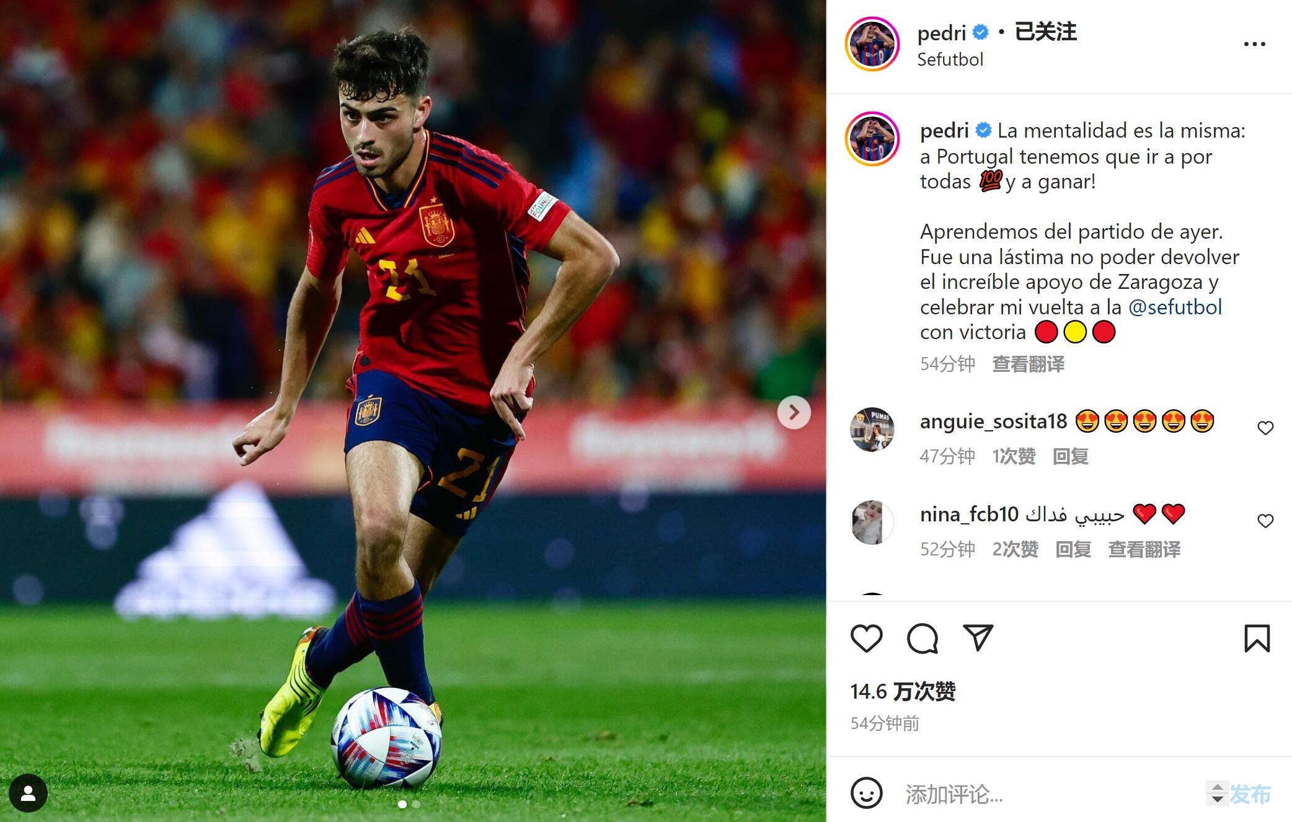The image size is (1292, 822).
Task: Go to the next photo with the arrow
Action: 794,412
